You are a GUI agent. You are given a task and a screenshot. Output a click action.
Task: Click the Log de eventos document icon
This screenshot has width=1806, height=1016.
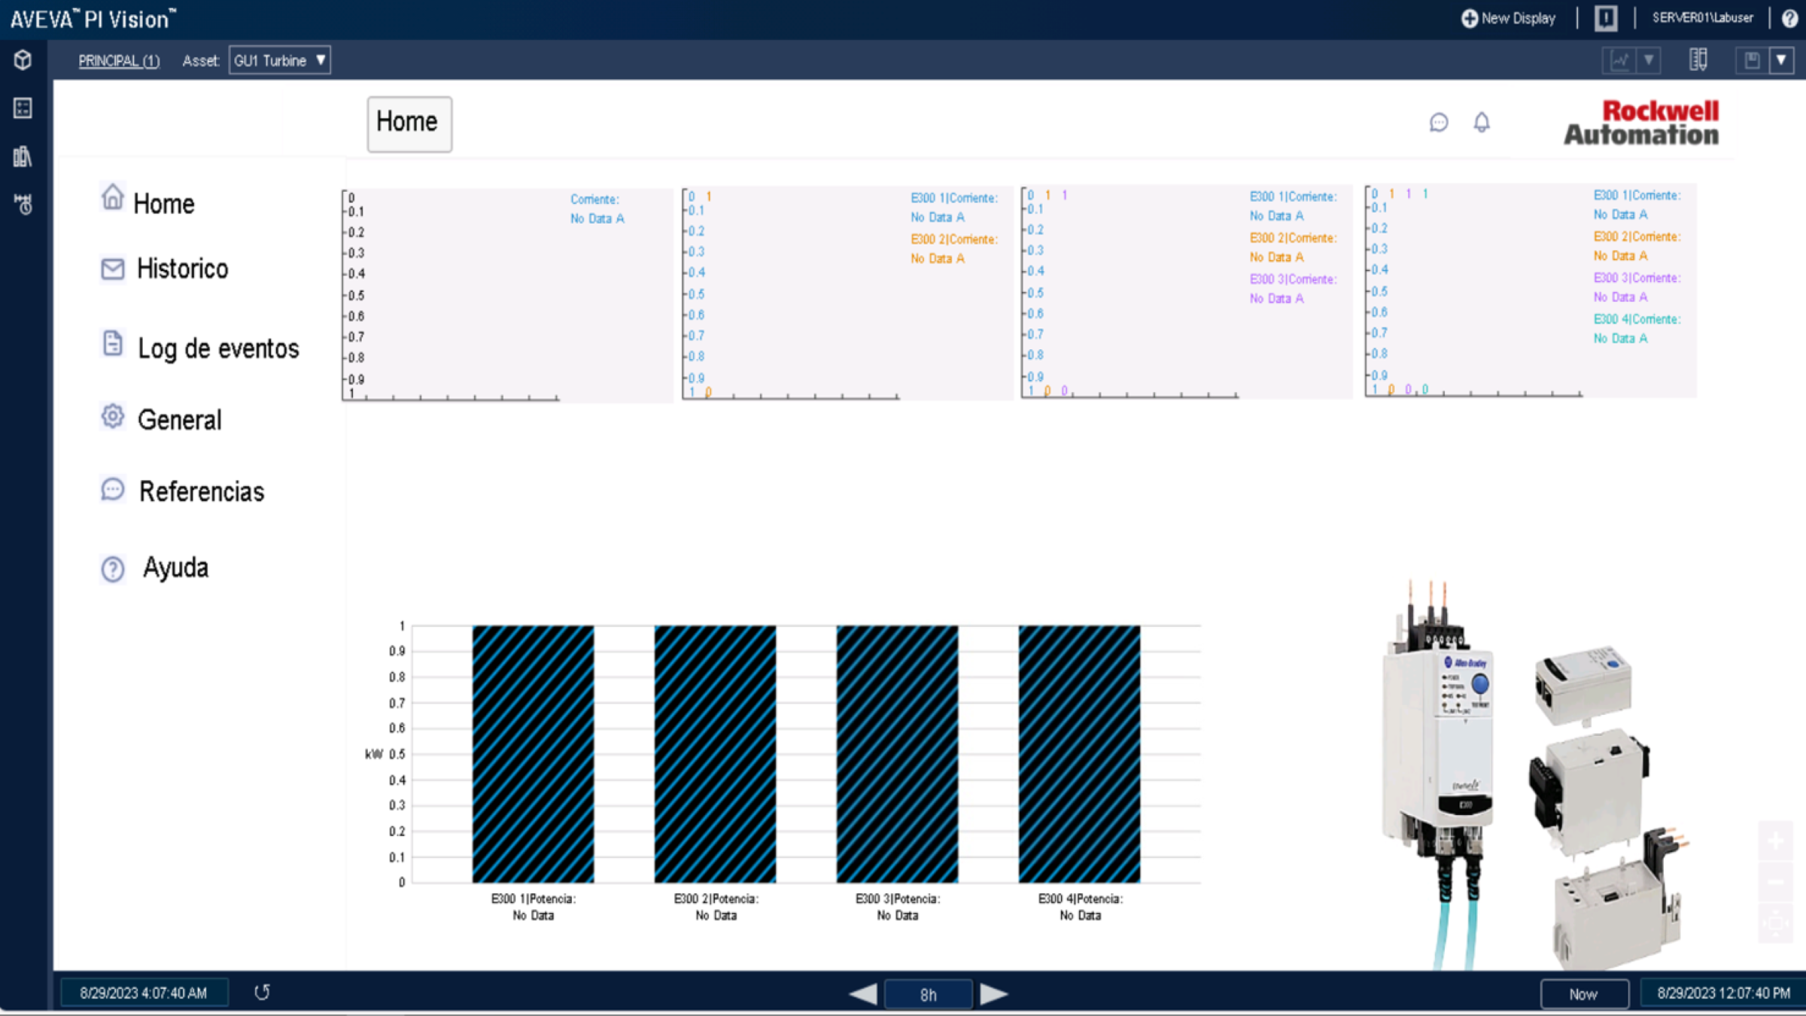click(x=112, y=343)
